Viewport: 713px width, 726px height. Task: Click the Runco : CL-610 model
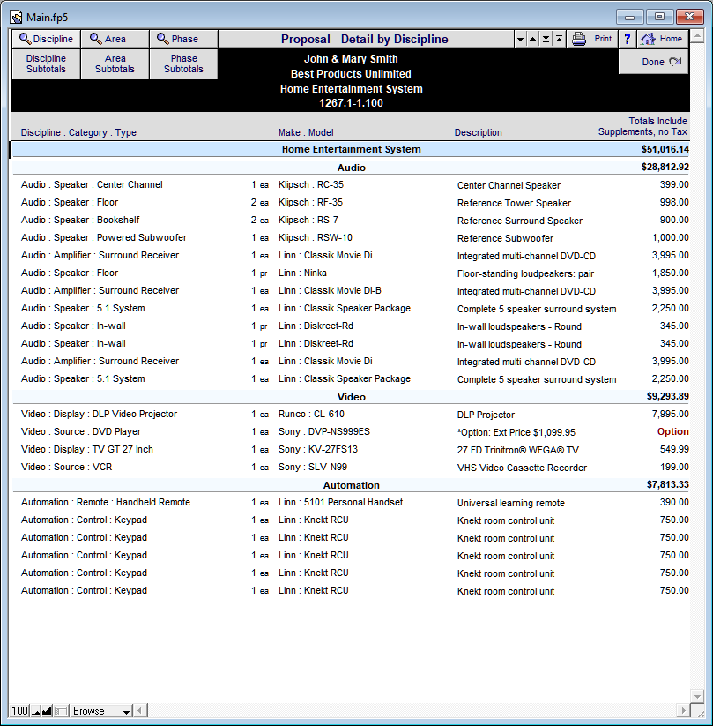(x=311, y=414)
